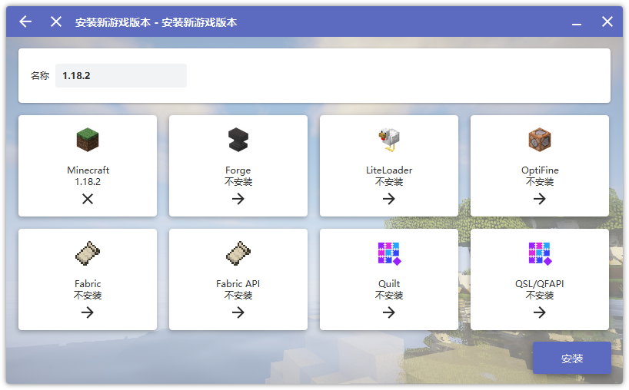Screen dimensions: 629x390
Task: Click the Fabric cloth icon
Action: tap(88, 253)
